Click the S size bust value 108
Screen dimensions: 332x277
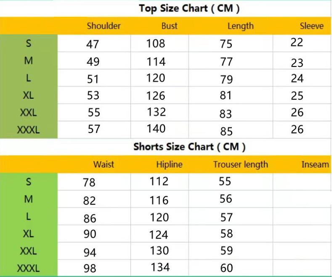coord(156,43)
